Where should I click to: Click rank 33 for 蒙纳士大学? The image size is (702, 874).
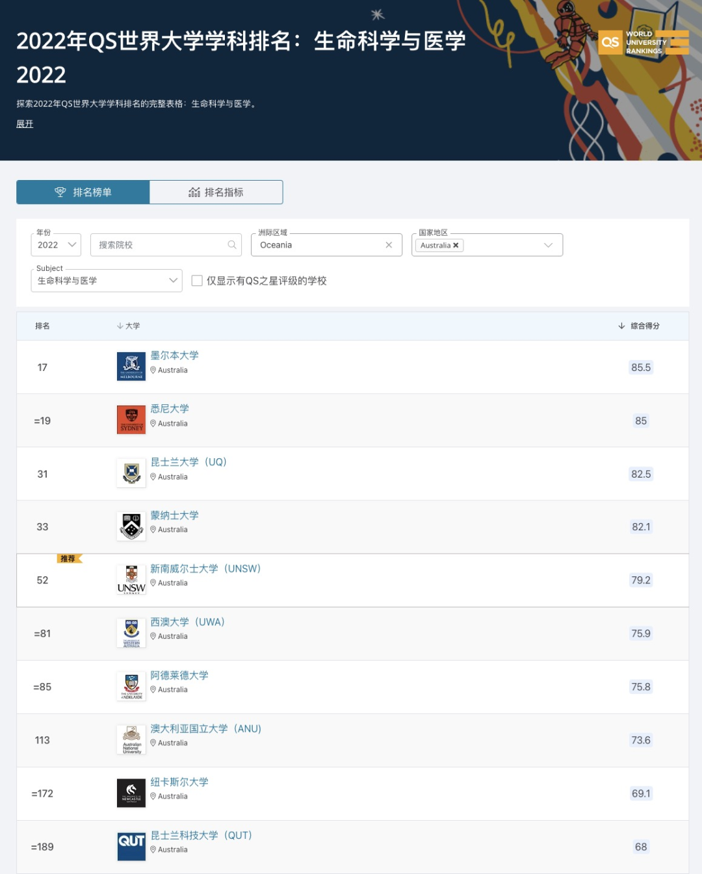tap(42, 527)
